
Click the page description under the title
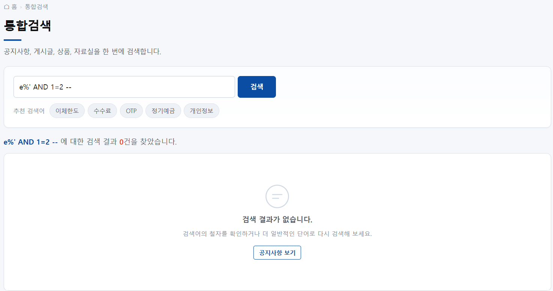[82, 52]
